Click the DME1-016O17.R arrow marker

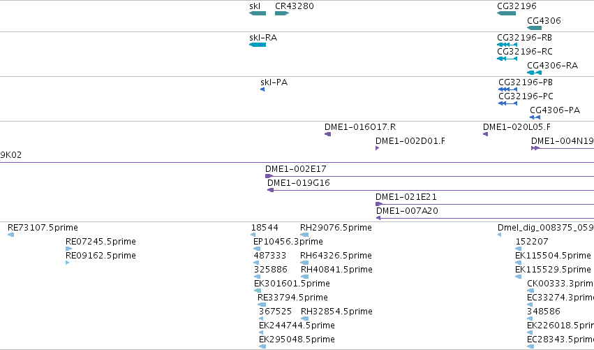coord(327,134)
